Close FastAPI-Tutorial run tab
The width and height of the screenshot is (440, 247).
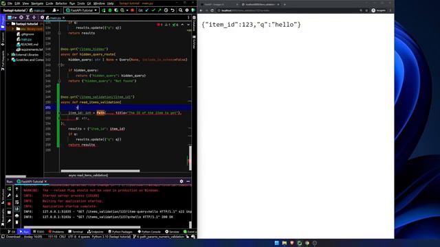click(x=45, y=181)
